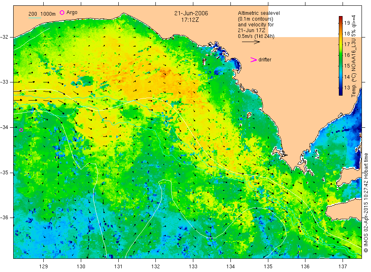Click the IMOS copyright timestamp text
This screenshot has width=371, height=272.
pos(366,202)
